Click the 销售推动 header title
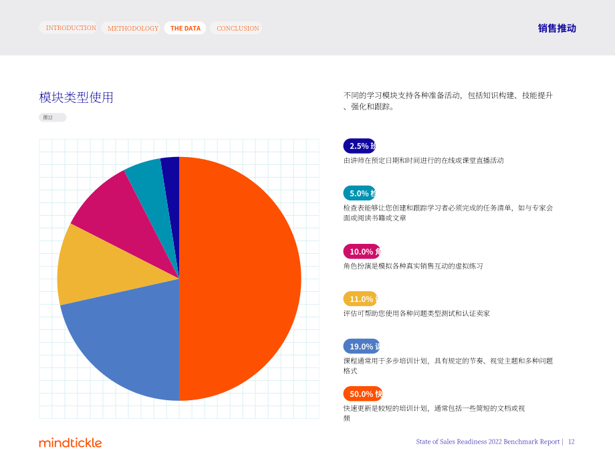 (557, 28)
